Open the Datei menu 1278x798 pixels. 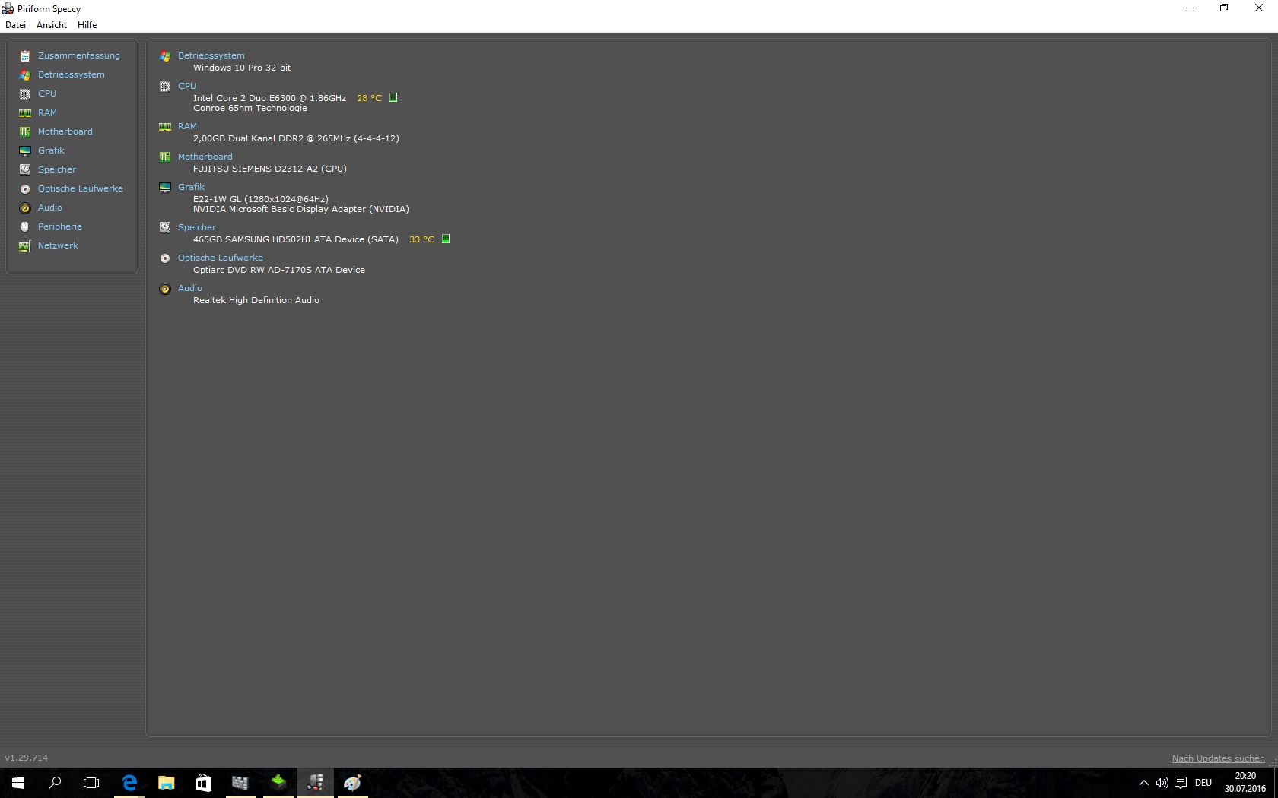[x=15, y=25]
